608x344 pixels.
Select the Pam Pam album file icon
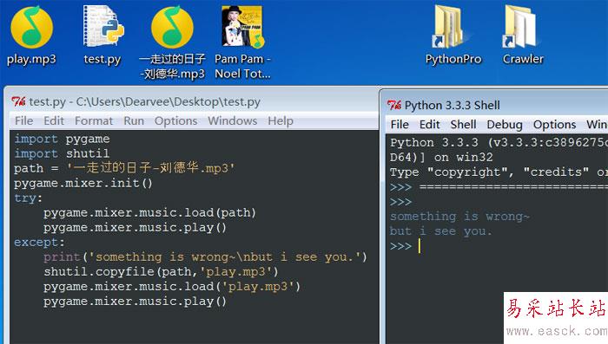(242, 42)
